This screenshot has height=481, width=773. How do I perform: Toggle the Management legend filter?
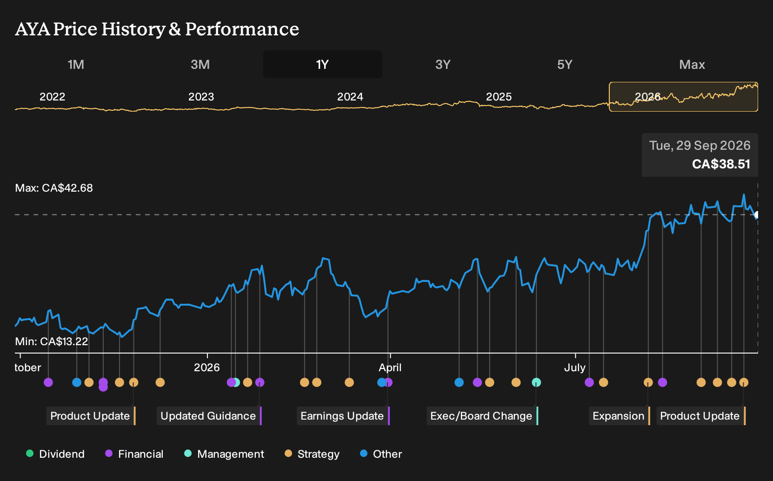coord(224,454)
